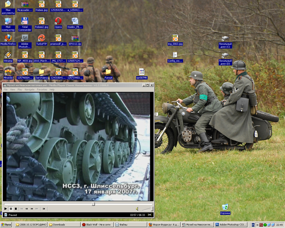Open the Favorites menu in the player
This screenshot has width=285, height=228.
coord(42,89)
